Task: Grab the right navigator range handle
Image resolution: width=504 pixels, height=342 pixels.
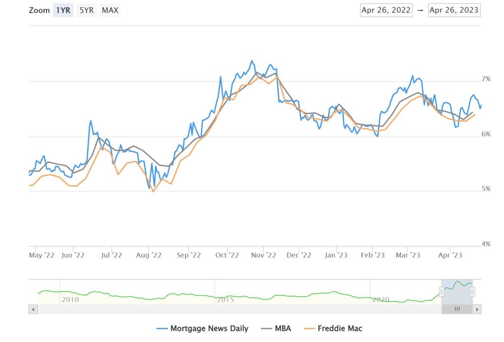Action: tap(472, 292)
